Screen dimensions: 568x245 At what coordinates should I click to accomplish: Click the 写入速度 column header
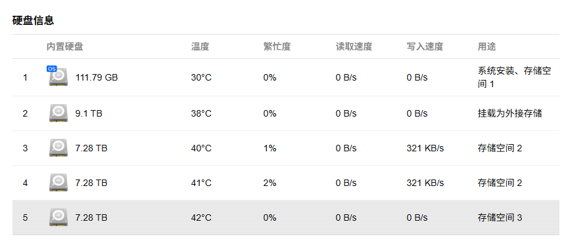pyautogui.click(x=425, y=47)
